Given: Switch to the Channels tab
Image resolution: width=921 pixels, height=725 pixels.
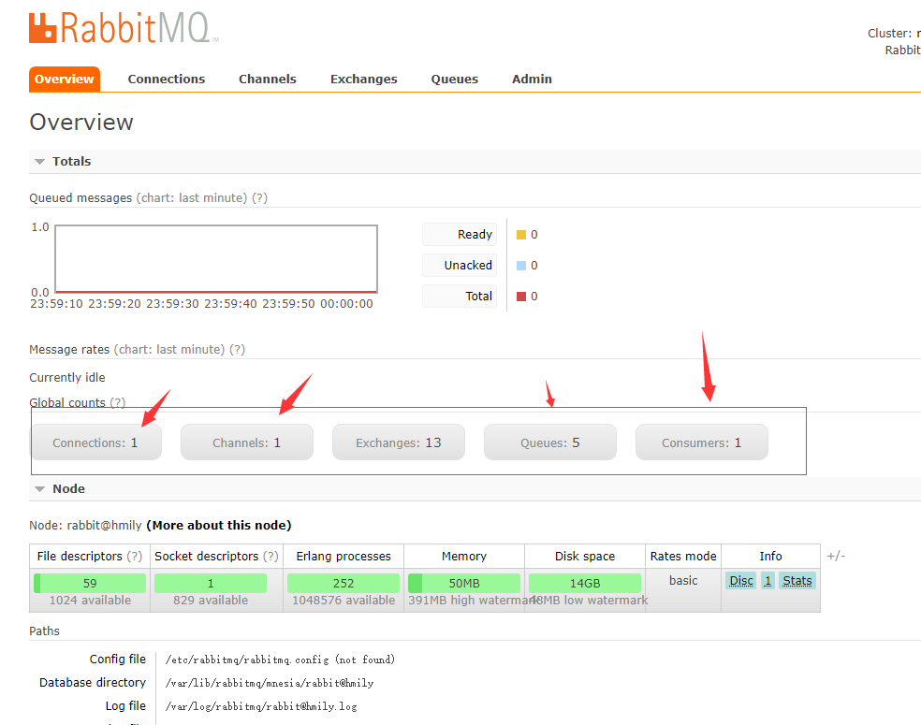Looking at the screenshot, I should (x=268, y=80).
